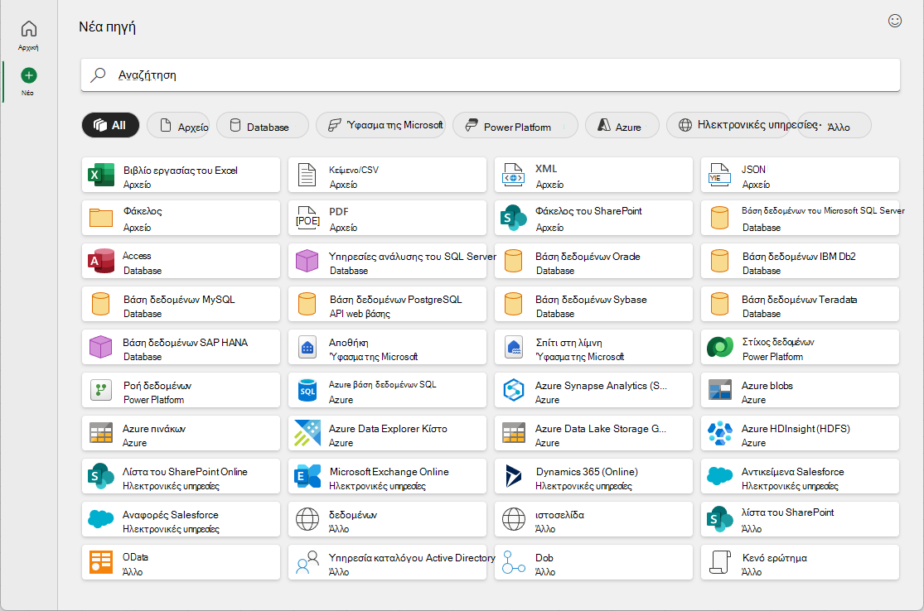The width and height of the screenshot is (924, 611).
Task: Filter by Ύφασμα της Microsoft category
Action: pyautogui.click(x=380, y=125)
